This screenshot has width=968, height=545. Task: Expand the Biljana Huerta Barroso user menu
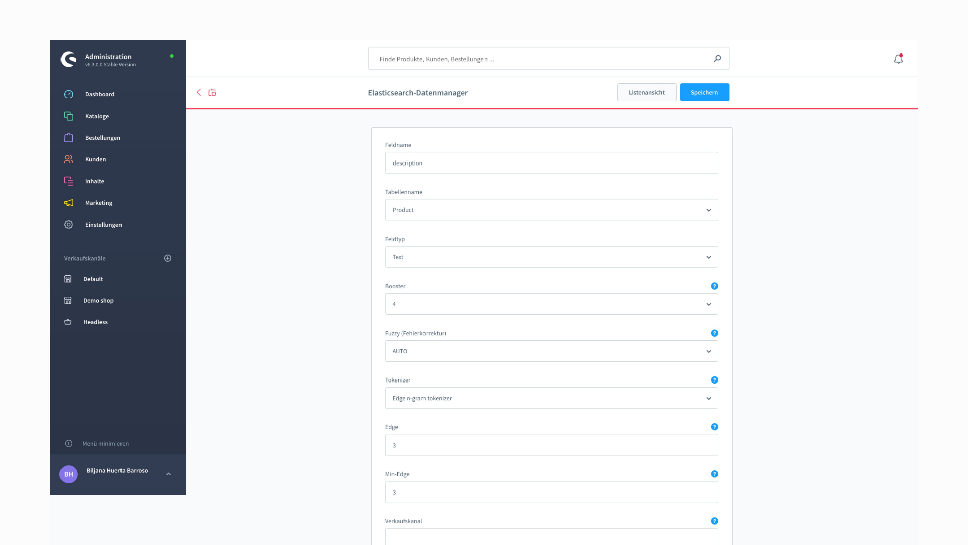point(169,474)
